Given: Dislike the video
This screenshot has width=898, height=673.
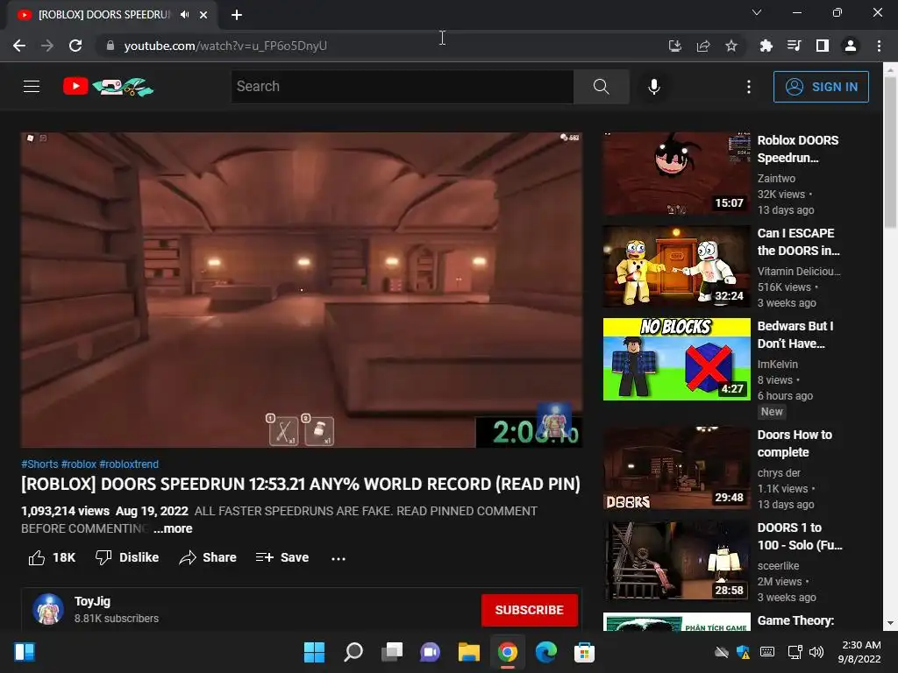Looking at the screenshot, I should click(x=127, y=557).
